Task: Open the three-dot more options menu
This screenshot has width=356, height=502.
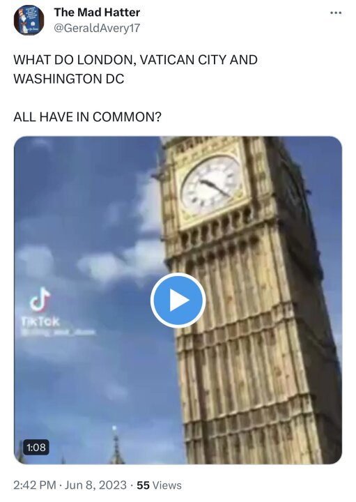Action: [x=336, y=13]
